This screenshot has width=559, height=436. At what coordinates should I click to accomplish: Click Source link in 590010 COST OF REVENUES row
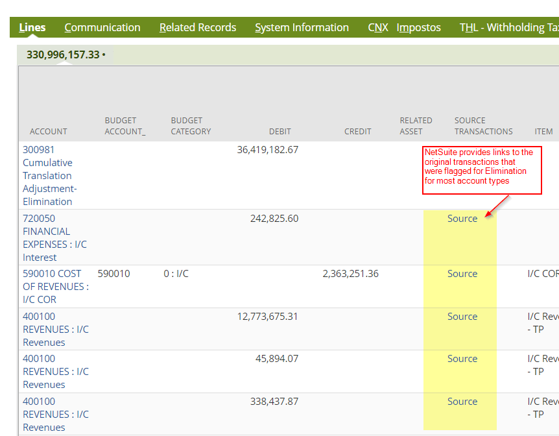click(462, 274)
